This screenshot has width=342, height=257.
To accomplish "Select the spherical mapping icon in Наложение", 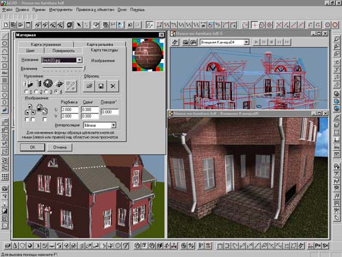I will [48, 84].
